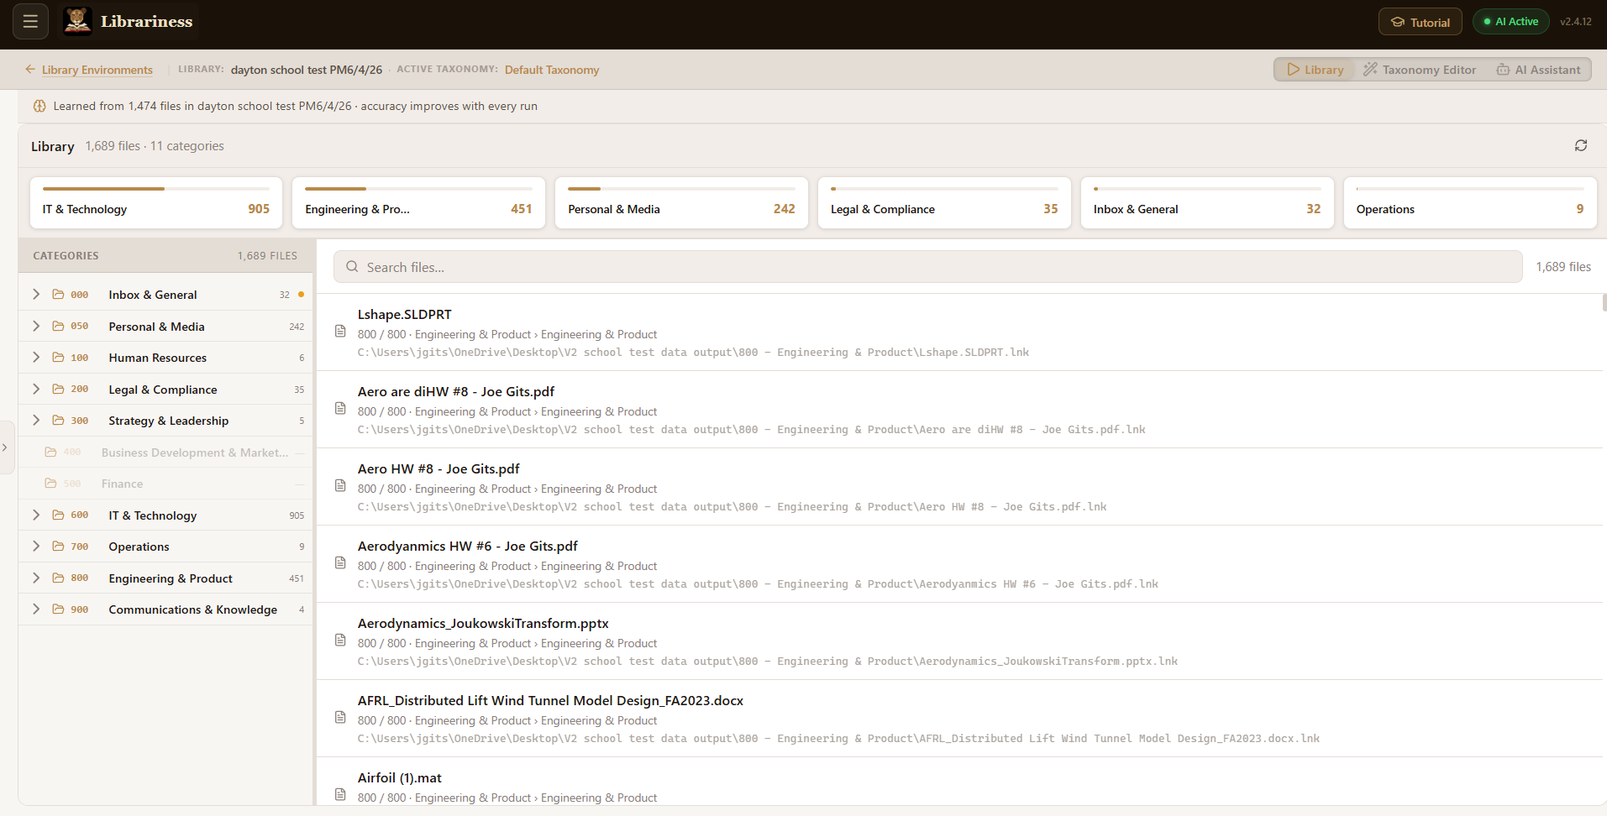Click the v2.4.12 version label
The image size is (1607, 816).
1575,22
